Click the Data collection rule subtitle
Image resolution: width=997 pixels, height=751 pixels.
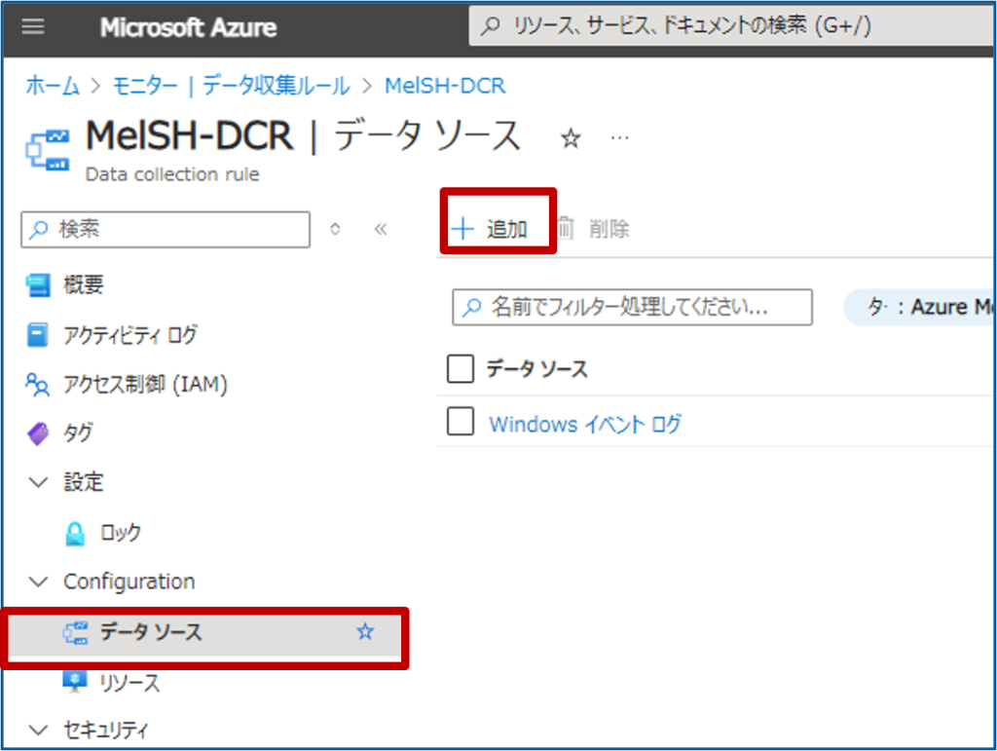pyautogui.click(x=172, y=174)
